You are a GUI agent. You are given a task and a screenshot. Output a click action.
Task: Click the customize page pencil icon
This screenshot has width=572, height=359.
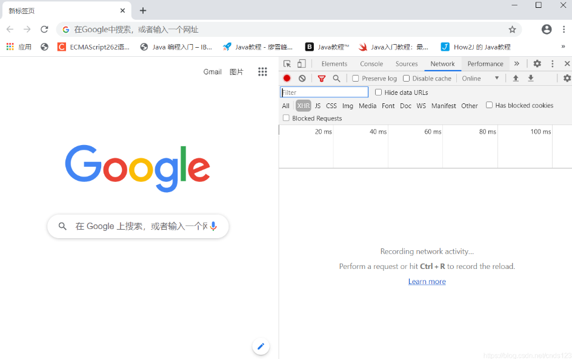point(261,346)
